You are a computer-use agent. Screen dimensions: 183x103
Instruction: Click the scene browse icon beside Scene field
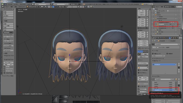52,4
